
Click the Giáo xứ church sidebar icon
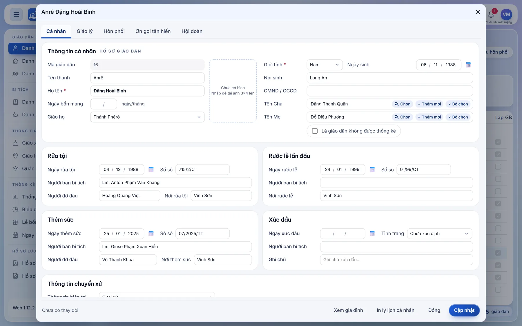point(15,143)
